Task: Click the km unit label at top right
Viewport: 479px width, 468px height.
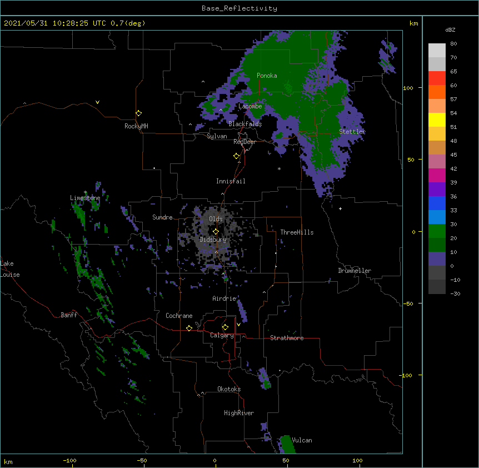Action: pos(413,23)
